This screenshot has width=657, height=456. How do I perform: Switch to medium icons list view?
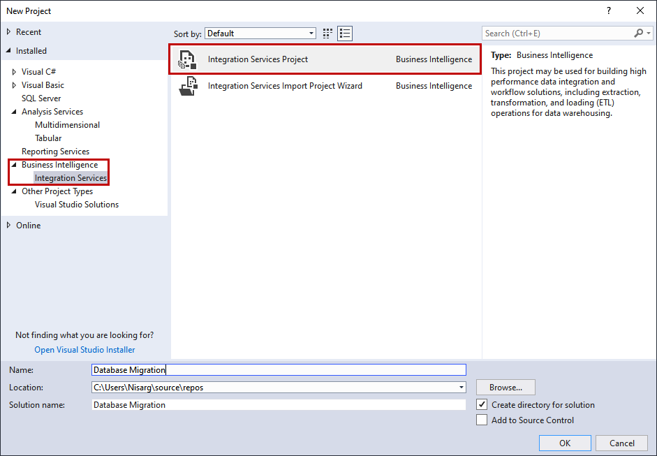coord(345,34)
